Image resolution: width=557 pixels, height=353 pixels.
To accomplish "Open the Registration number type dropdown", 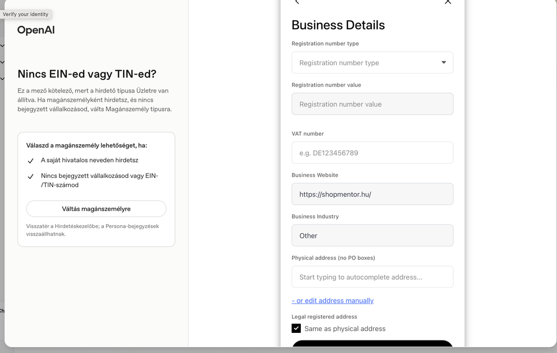I will (x=372, y=63).
